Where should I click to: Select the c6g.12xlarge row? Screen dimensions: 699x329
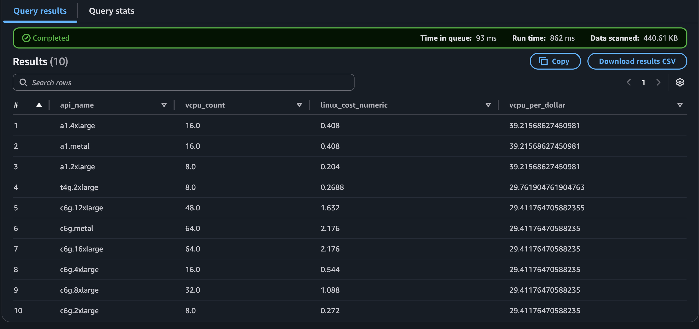tap(82, 208)
